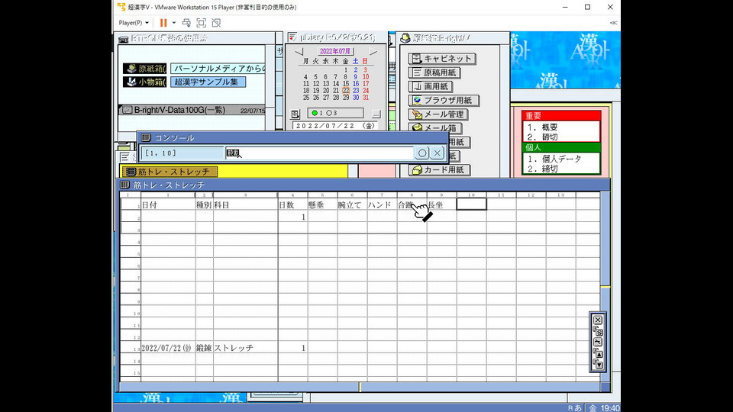Click the 2022年07月 month selector
Image resolution: width=733 pixels, height=412 pixels.
(335, 51)
